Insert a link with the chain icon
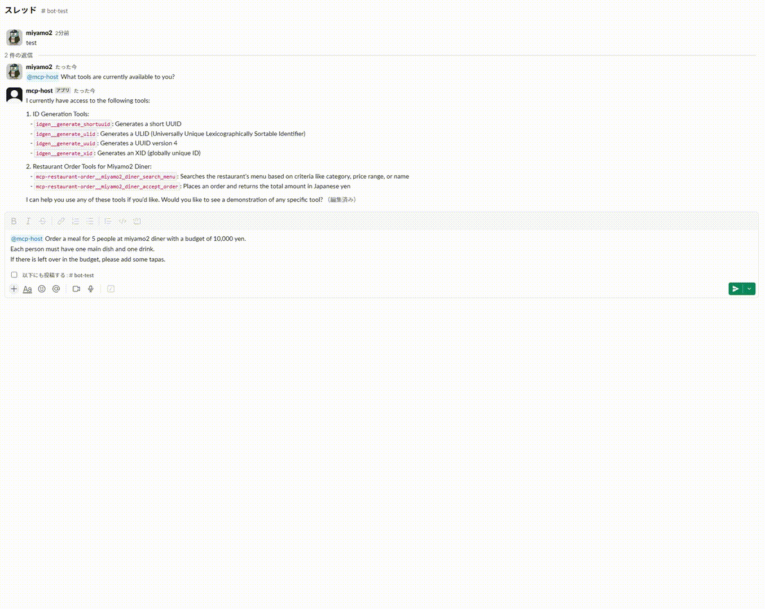Viewport: 765px width, 609px height. pos(61,221)
